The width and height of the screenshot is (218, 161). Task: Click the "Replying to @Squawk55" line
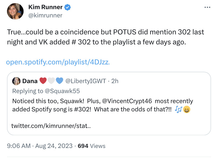coord(46,91)
